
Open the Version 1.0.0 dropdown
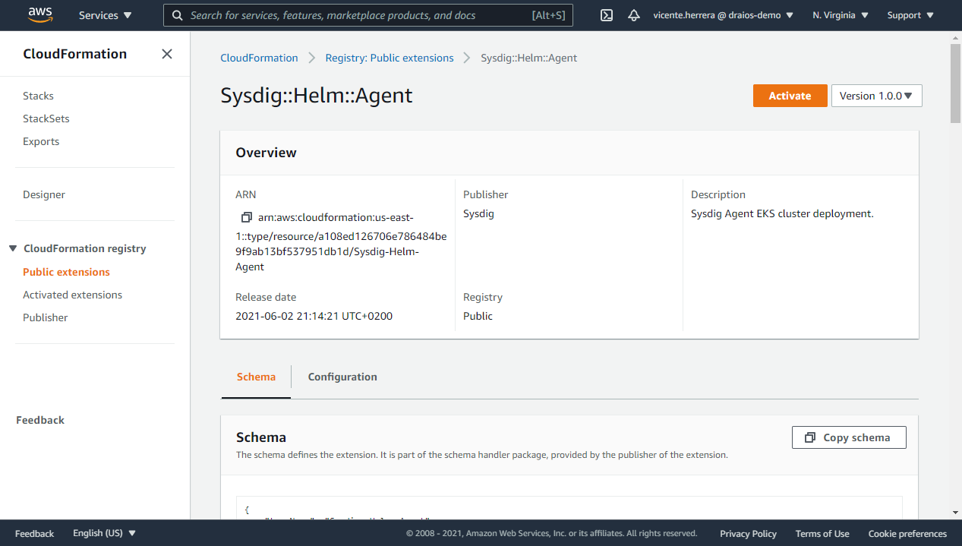click(x=876, y=95)
